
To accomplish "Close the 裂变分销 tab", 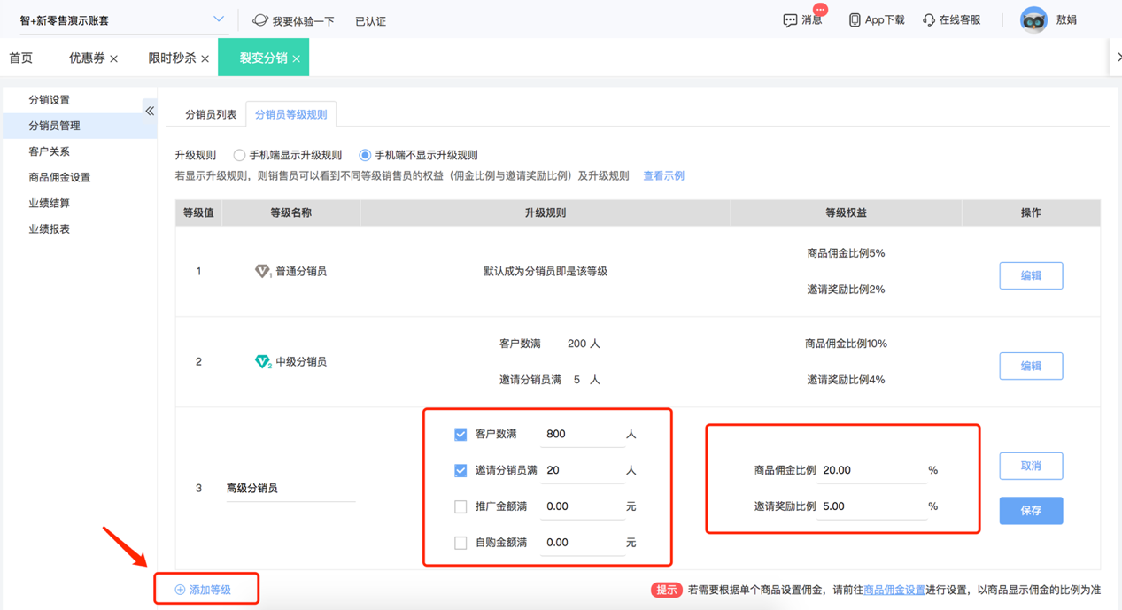I will pos(296,58).
